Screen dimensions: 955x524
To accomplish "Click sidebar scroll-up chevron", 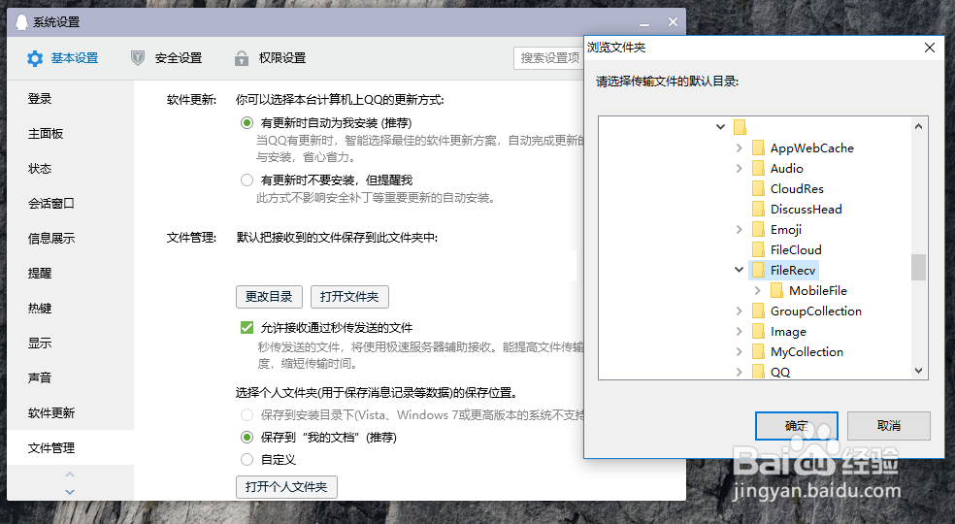I will pos(70,475).
